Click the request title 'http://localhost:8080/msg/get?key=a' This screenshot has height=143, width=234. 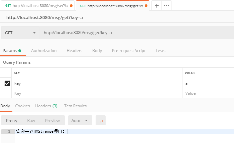point(44,18)
